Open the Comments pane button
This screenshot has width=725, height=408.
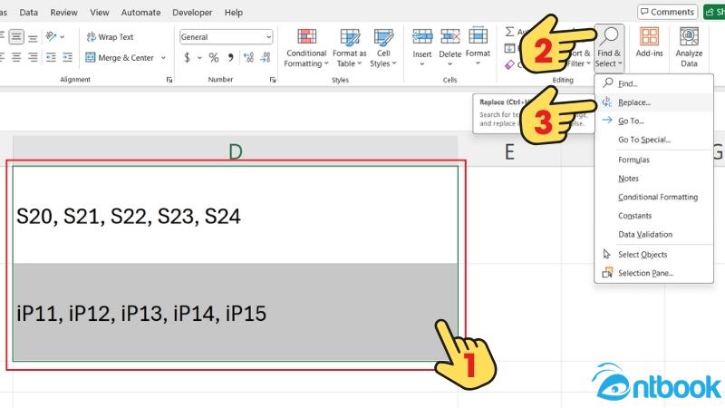click(668, 12)
